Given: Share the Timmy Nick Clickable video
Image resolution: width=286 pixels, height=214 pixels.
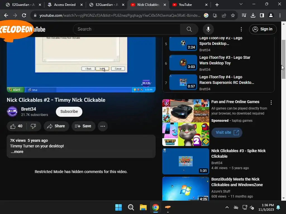Looking at the screenshot, I should pos(56,126).
